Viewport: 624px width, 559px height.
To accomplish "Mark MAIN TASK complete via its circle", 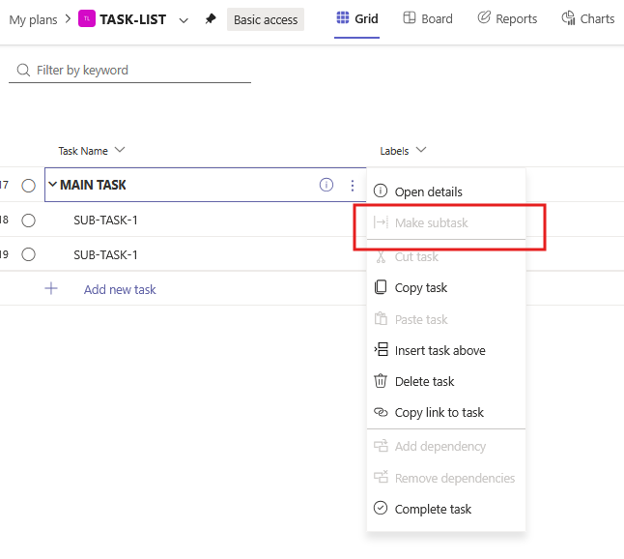I will pyautogui.click(x=29, y=186).
